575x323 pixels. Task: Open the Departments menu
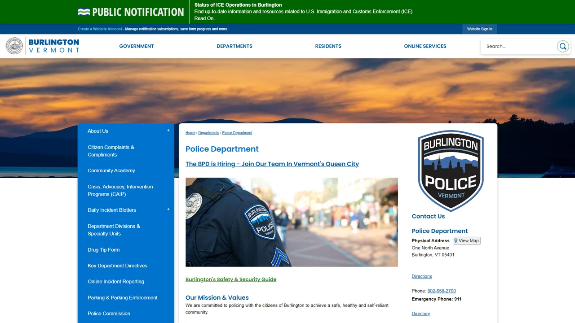(x=234, y=46)
